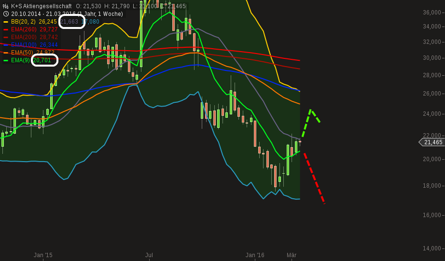Select the EMA(50) indicator label

(x=22, y=52)
